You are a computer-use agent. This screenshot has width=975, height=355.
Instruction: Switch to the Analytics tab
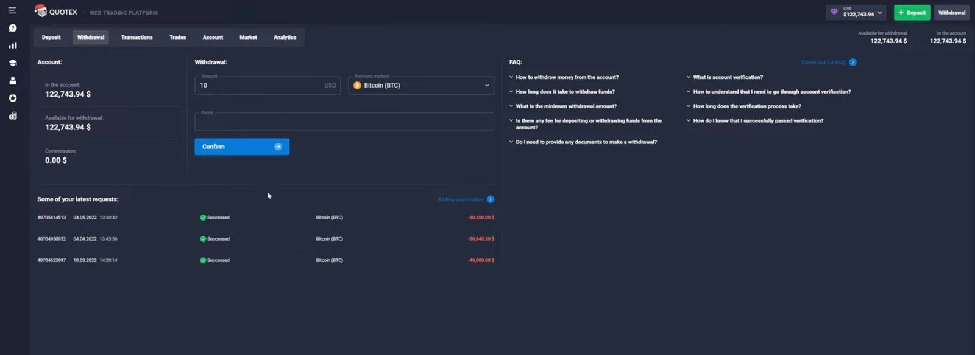[285, 38]
